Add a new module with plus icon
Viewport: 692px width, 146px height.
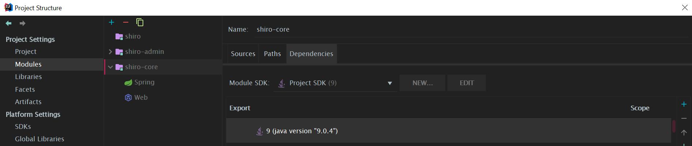(x=111, y=22)
